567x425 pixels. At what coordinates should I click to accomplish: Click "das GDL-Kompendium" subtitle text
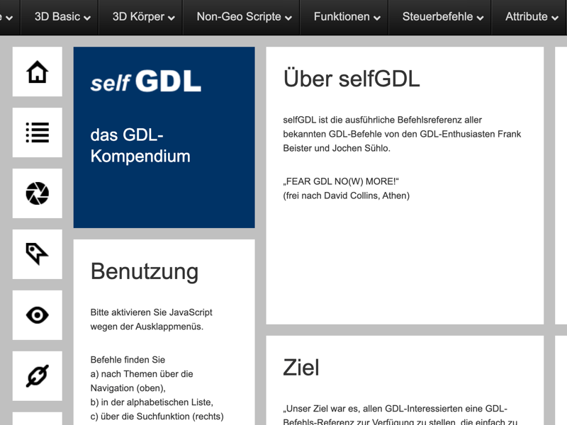140,146
